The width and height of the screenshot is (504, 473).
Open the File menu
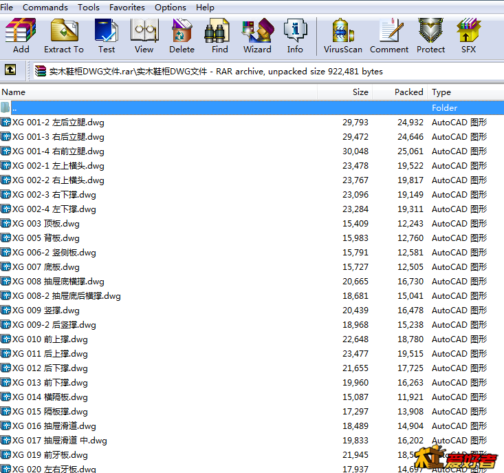pyautogui.click(x=6, y=8)
